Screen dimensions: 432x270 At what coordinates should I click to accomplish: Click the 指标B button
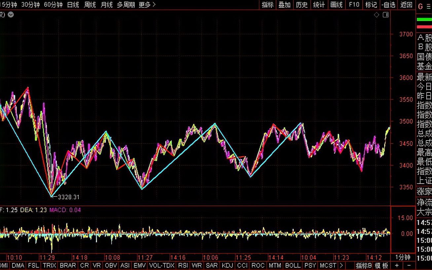[364, 265]
